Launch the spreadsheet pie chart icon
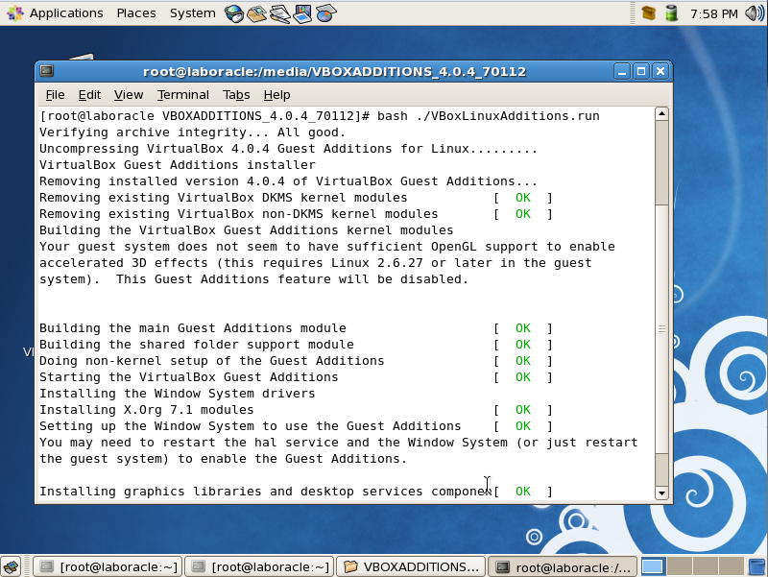 (325, 13)
